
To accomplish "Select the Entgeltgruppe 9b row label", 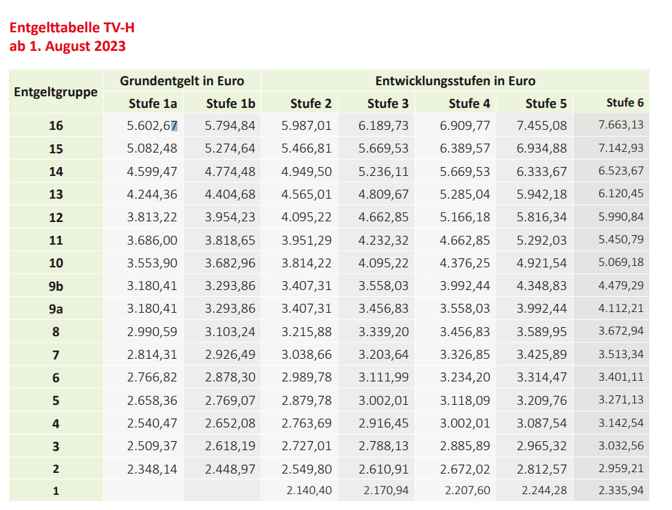I will click(x=56, y=286).
